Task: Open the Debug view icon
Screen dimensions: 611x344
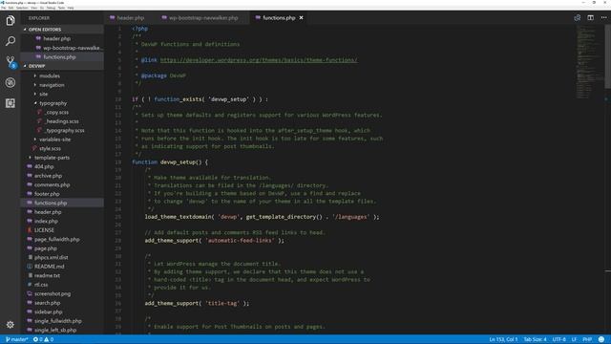Action: click(11, 83)
